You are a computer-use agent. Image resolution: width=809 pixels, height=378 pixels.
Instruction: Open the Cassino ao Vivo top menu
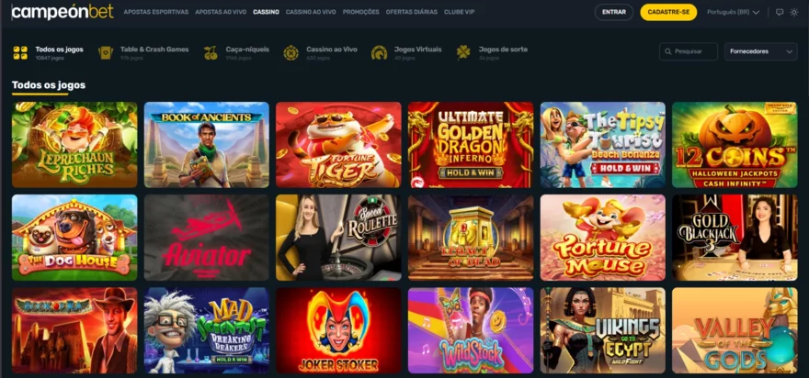(311, 12)
